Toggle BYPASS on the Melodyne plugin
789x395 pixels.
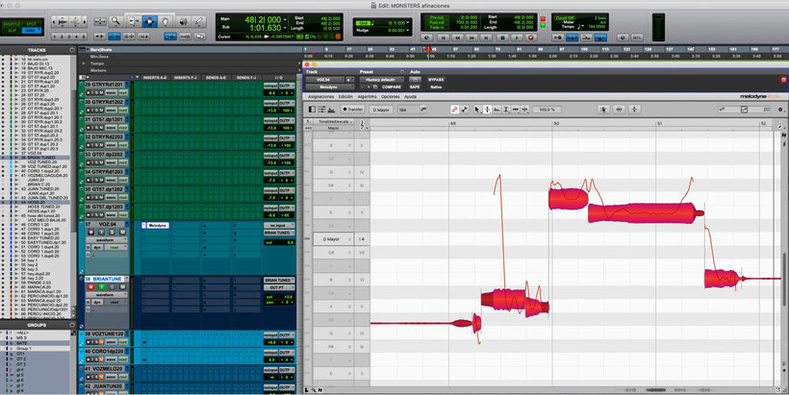[436, 80]
